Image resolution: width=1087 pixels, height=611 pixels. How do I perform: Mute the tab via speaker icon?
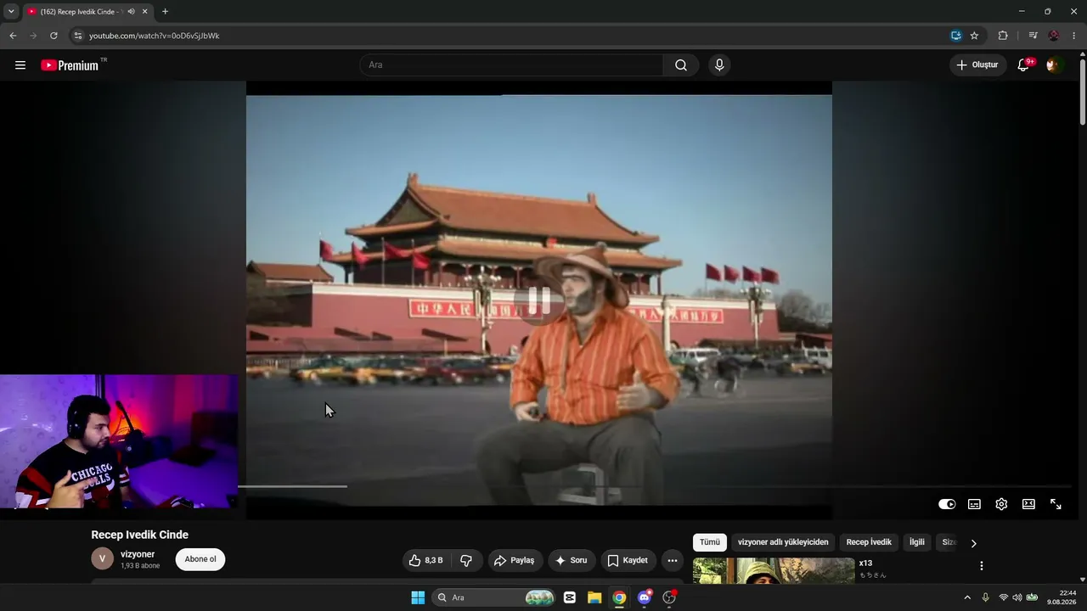point(131,12)
